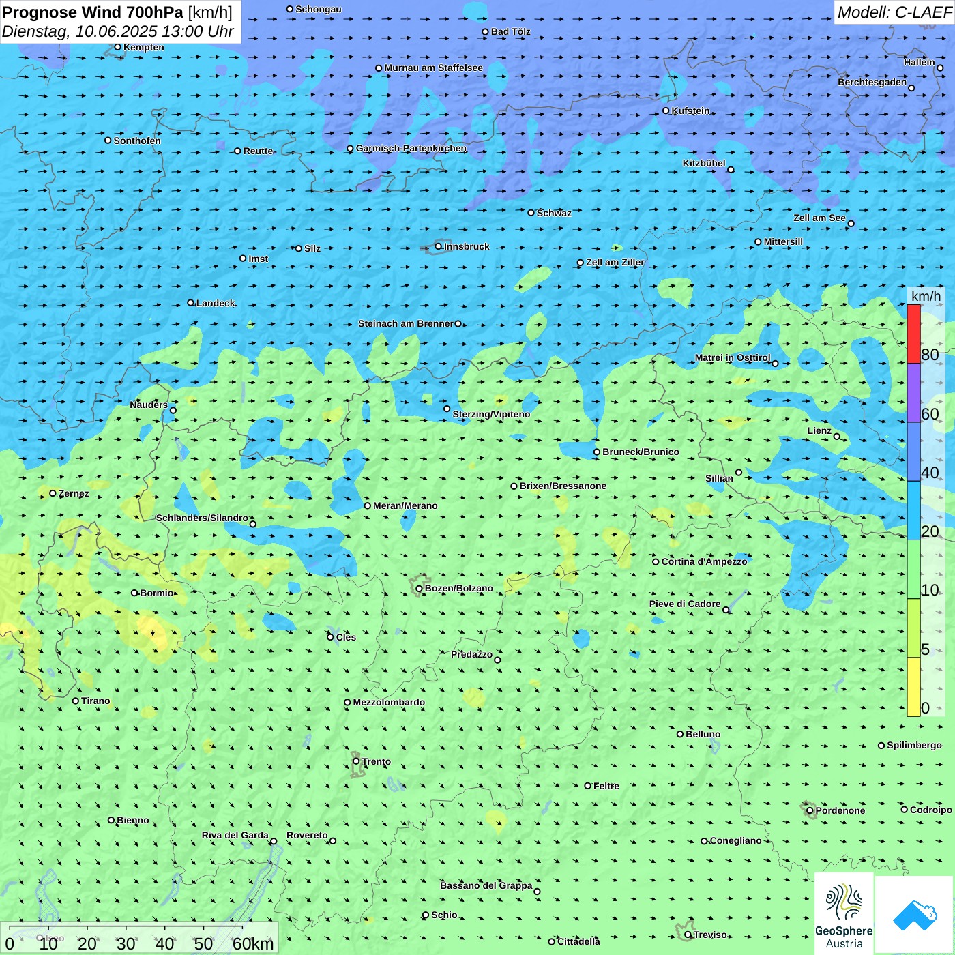Screen dimensions: 955x955
Task: Click the Murnau am Staffelsee label
Action: tap(434, 68)
